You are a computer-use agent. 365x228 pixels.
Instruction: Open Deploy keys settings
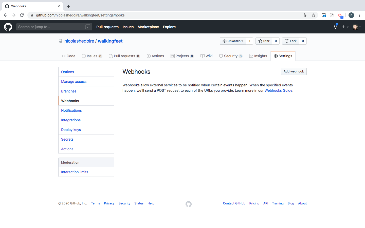click(x=86, y=130)
